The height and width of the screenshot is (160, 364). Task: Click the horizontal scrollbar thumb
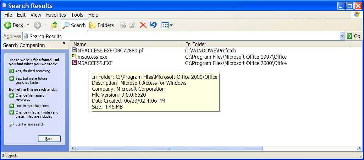tap(169, 148)
